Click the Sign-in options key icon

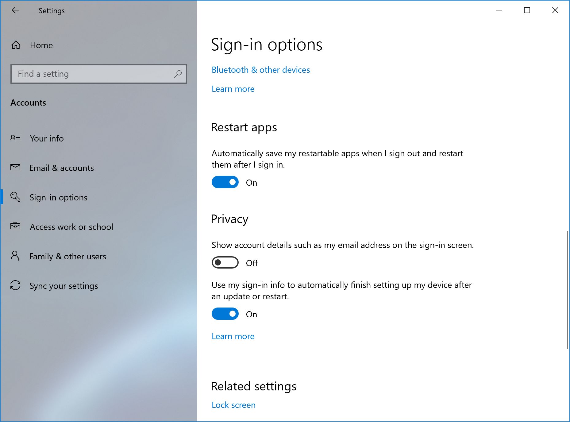[16, 197]
